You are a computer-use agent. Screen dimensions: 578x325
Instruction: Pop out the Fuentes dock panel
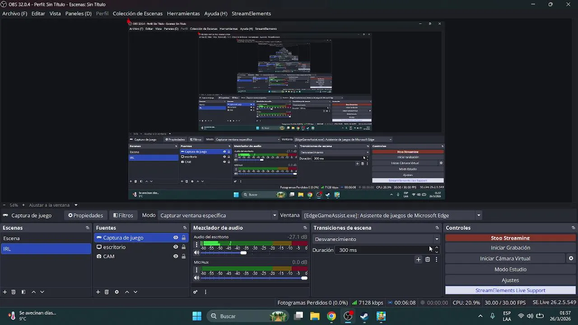185,228
